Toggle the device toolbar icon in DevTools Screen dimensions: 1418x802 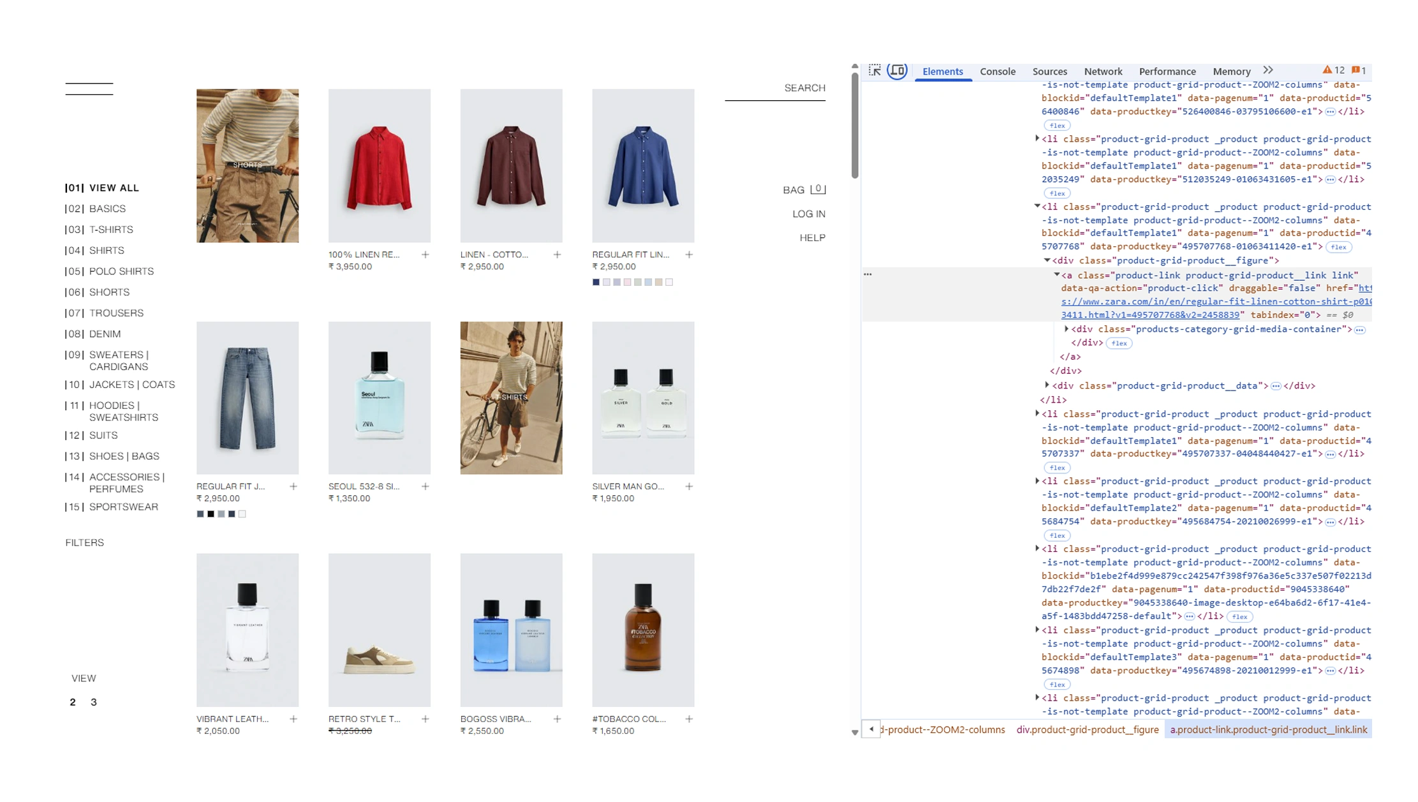coord(897,71)
